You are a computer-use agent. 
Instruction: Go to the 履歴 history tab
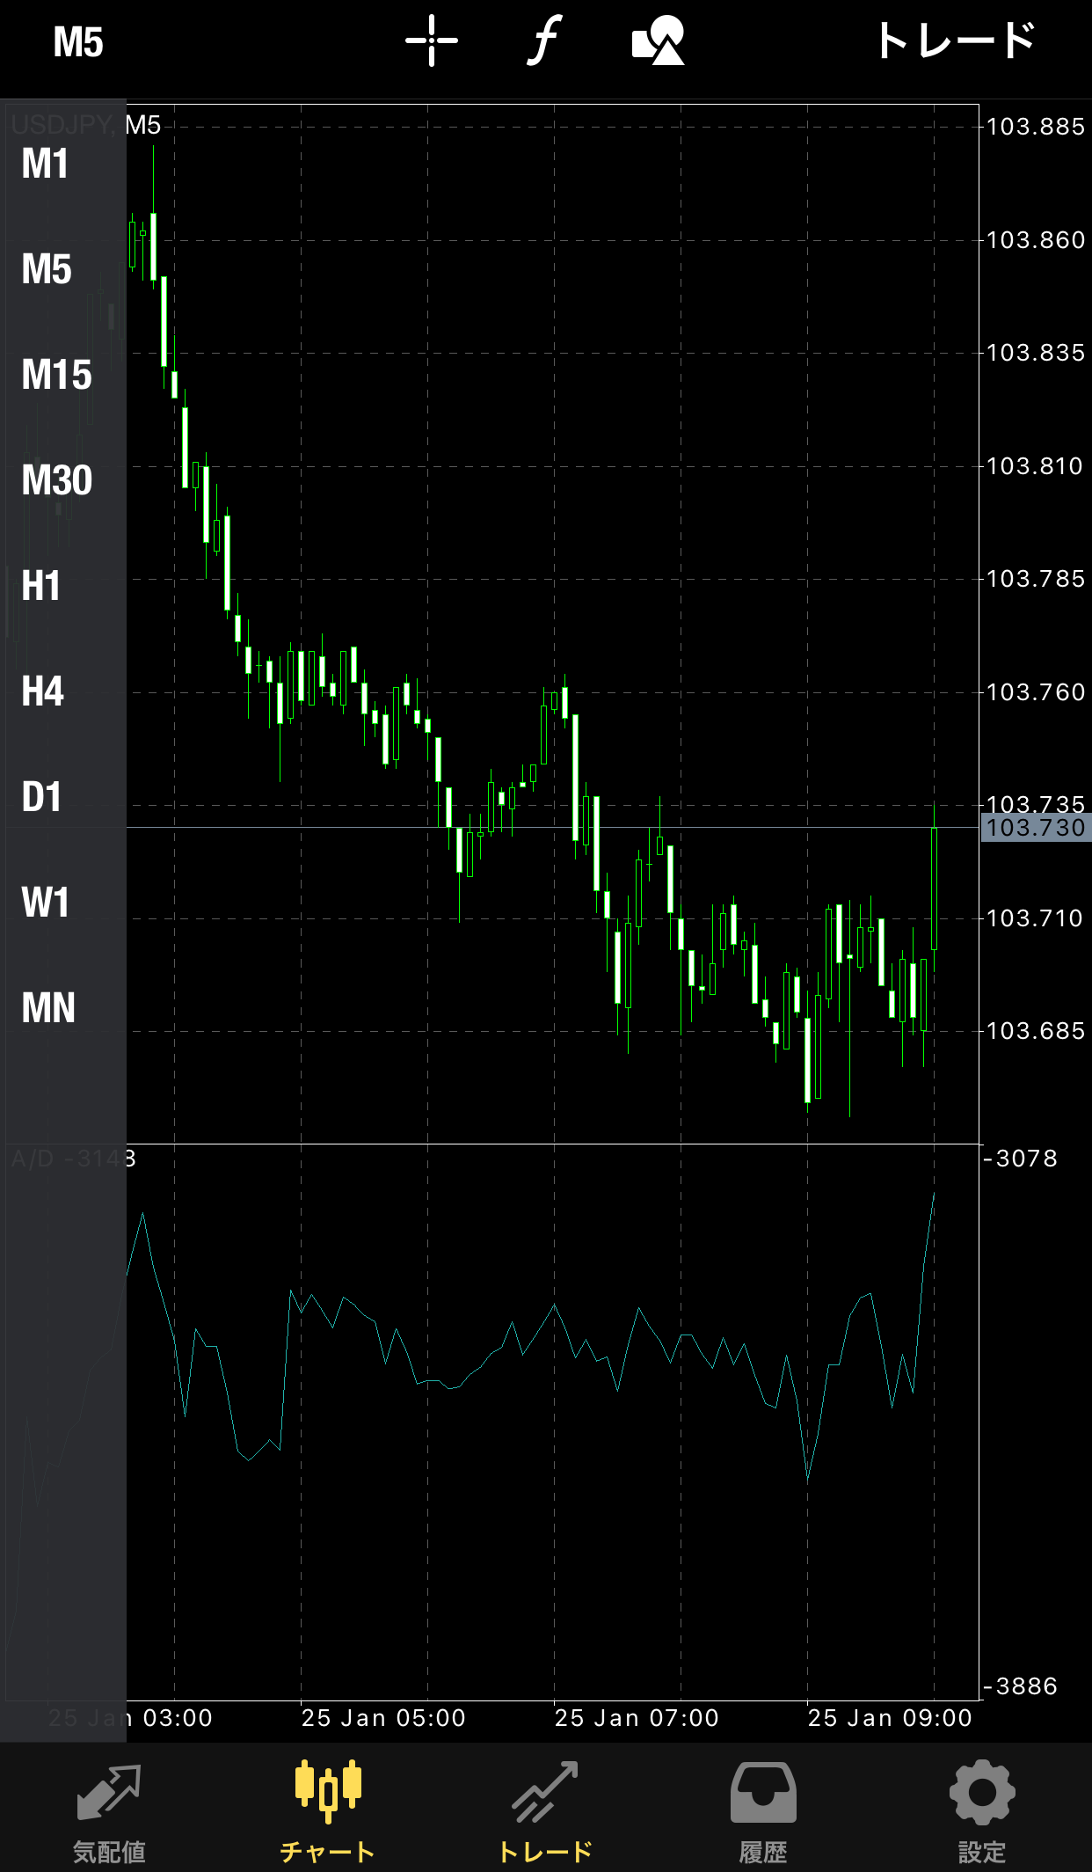[764, 1813]
